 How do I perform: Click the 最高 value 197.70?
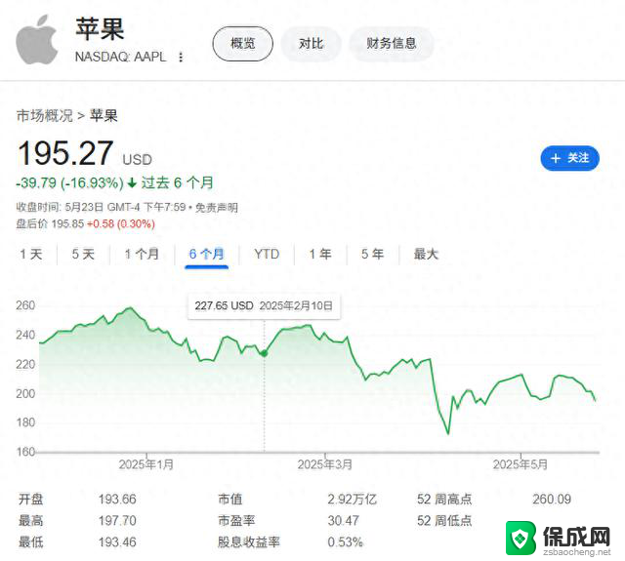click(117, 521)
